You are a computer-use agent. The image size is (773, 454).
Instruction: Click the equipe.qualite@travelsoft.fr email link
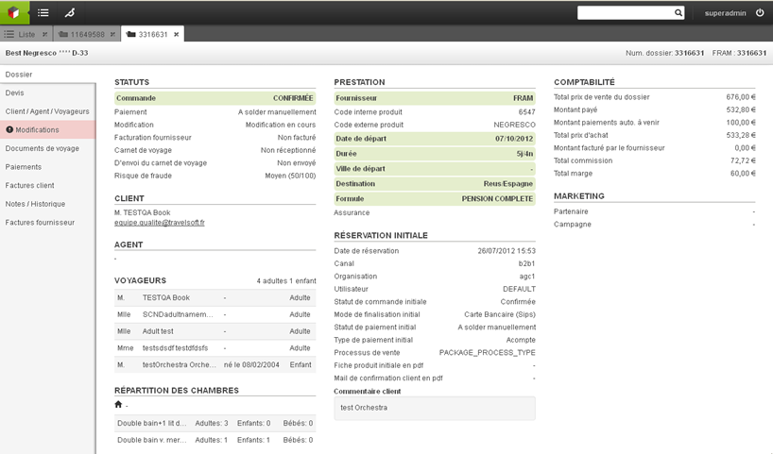tap(160, 223)
